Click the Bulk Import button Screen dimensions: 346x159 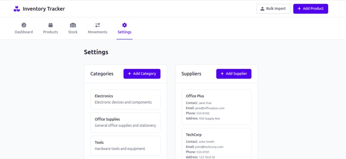(273, 9)
